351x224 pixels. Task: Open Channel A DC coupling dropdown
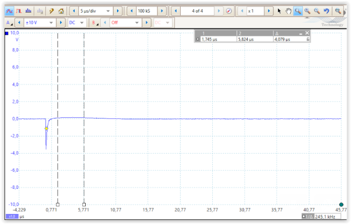point(82,23)
